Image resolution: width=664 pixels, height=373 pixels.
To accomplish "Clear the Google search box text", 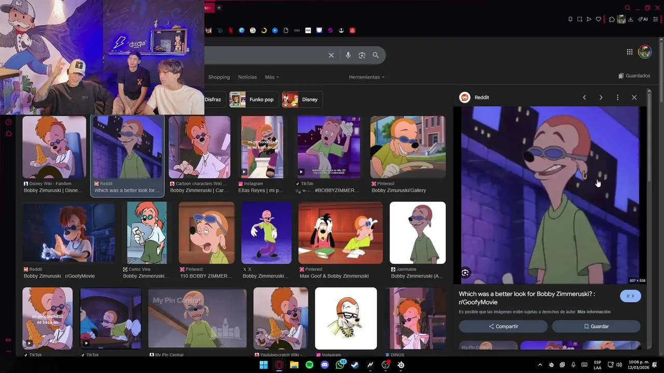I will [331, 55].
